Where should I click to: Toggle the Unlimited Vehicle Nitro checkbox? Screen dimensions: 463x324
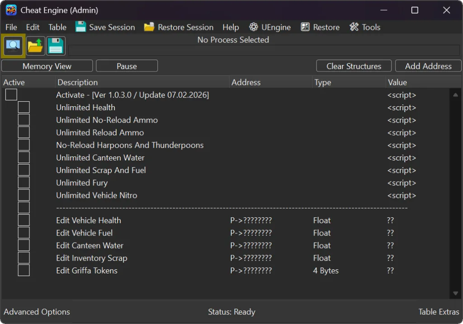24,195
